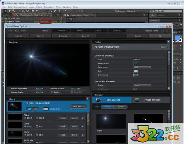Toggle the Guides checkbox under Preview
Image resolution: width=184 pixels, height=144 pixels.
(x=52, y=92)
